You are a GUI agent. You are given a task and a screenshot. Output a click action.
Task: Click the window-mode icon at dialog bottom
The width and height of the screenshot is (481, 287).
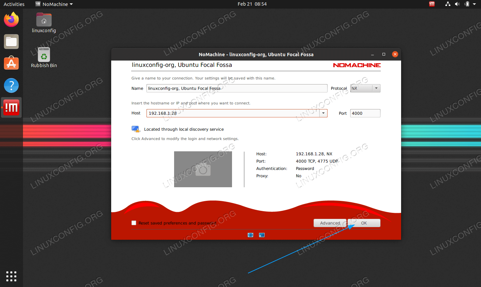click(262, 235)
